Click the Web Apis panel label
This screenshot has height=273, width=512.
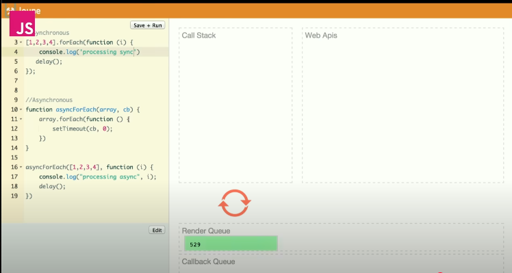321,36
